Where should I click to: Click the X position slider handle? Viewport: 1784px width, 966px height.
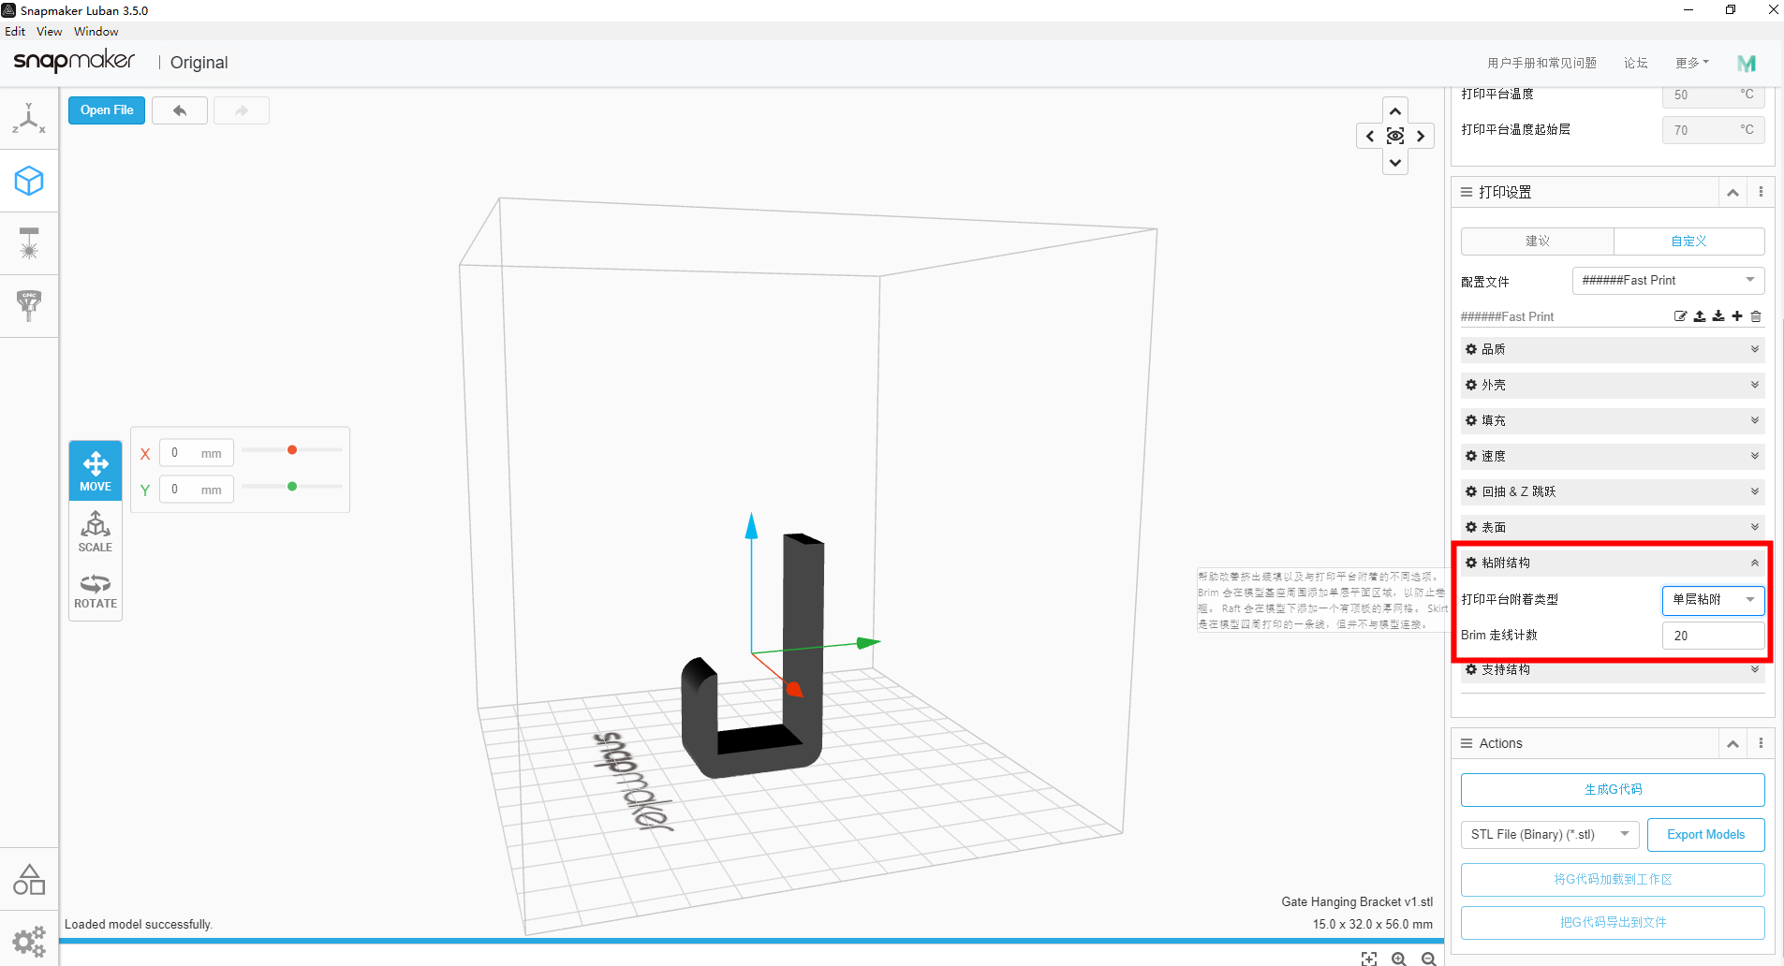292,450
